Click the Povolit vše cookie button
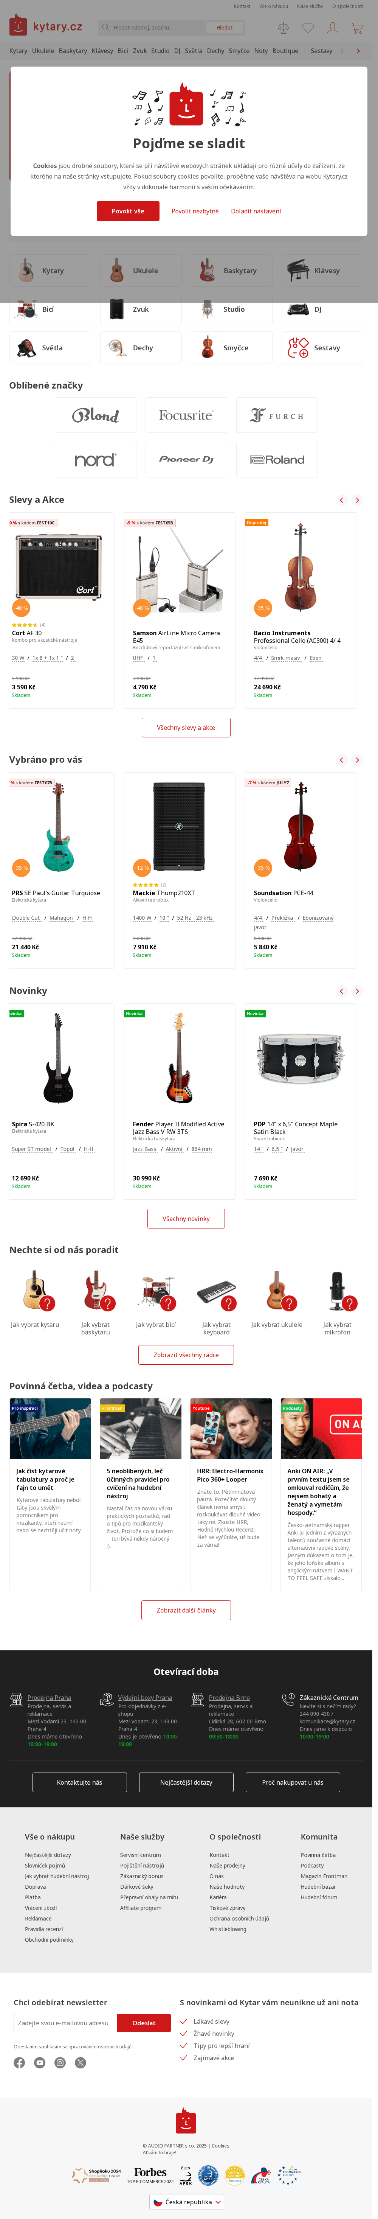This screenshot has height=2219, width=378. click(127, 211)
